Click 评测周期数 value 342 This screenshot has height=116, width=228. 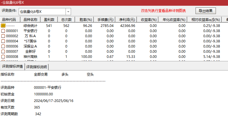click(x=38, y=114)
